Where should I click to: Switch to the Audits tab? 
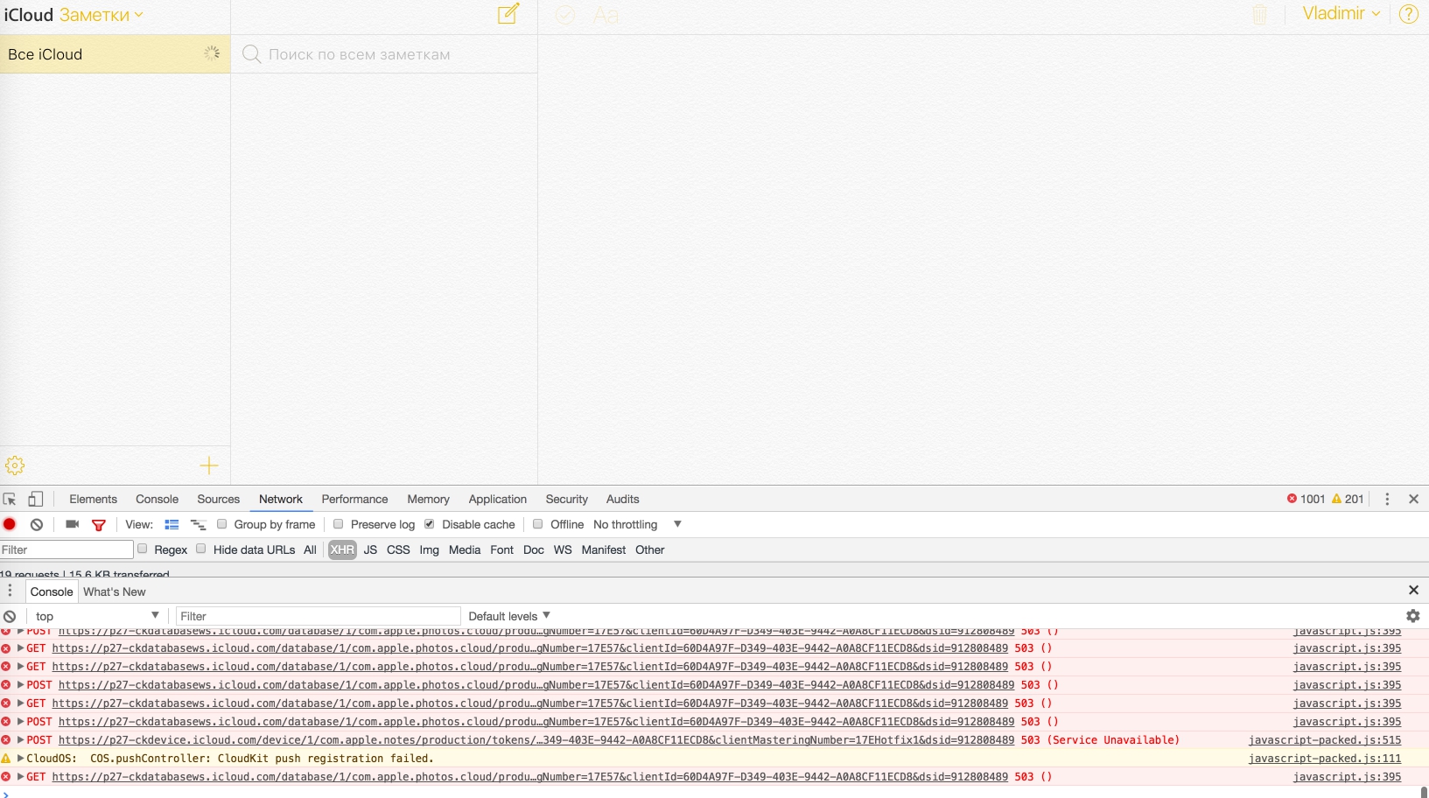click(x=622, y=499)
